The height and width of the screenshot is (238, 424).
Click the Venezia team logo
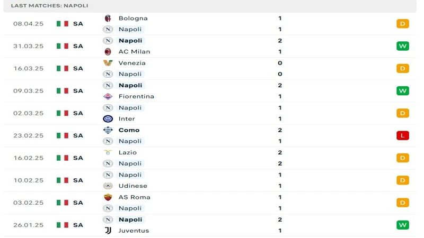click(108, 63)
